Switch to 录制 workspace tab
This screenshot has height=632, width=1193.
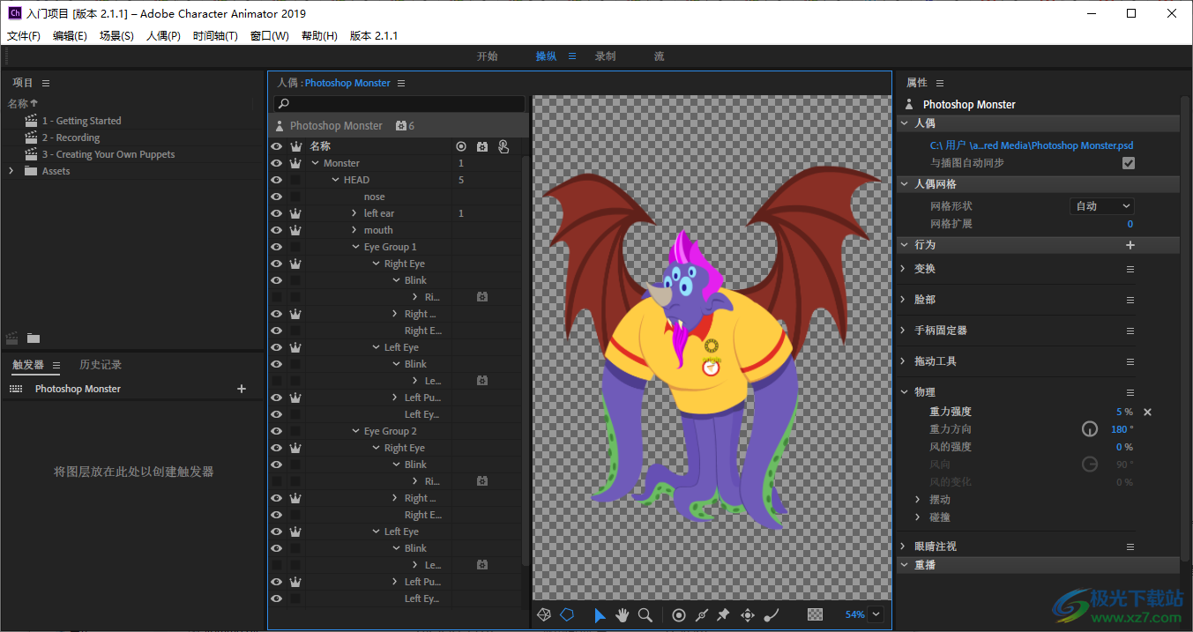(x=605, y=56)
